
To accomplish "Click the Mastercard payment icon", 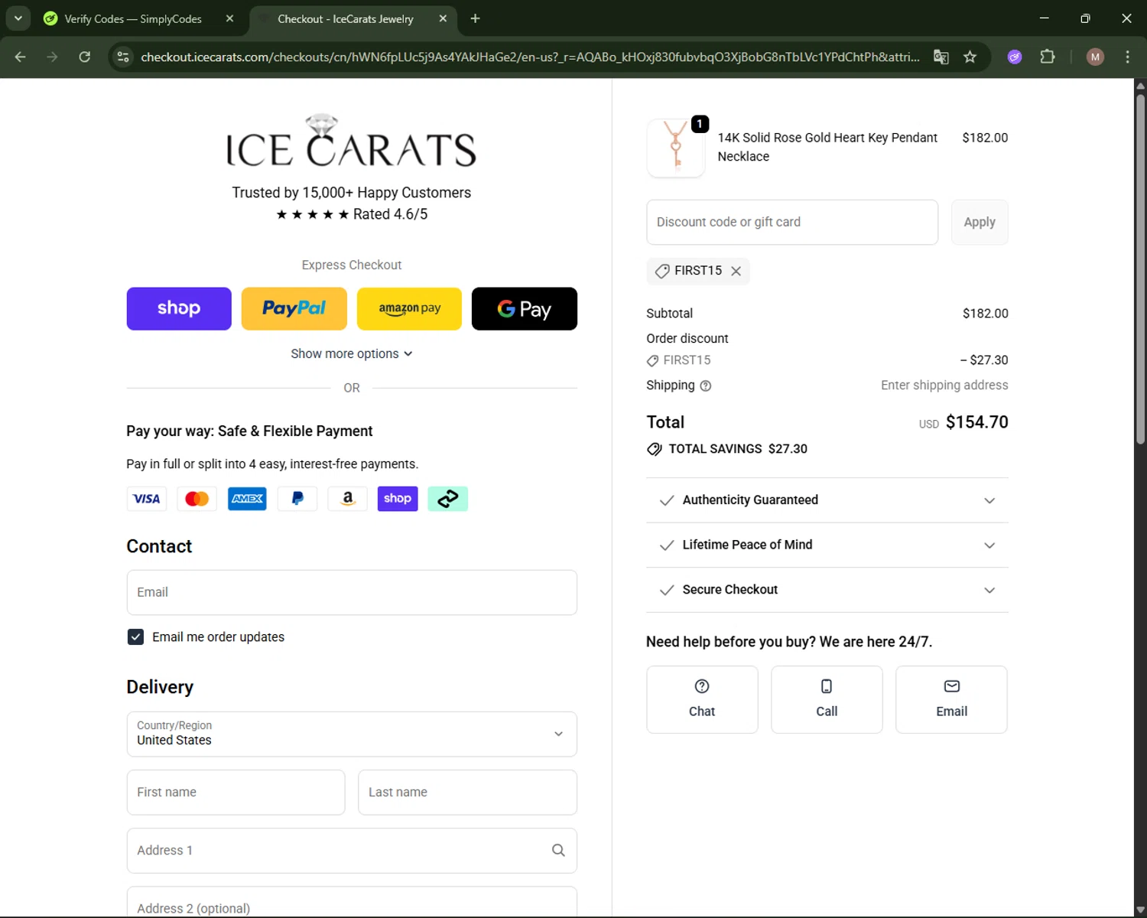I will point(197,499).
